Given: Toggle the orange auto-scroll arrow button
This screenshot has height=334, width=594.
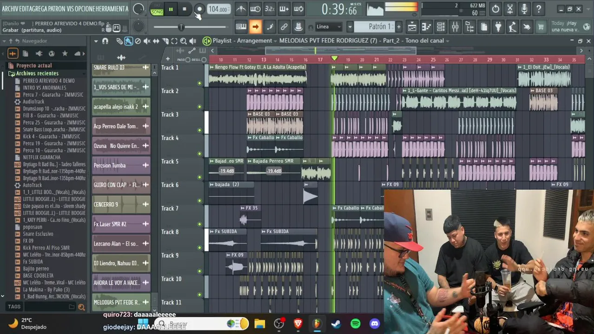Looking at the screenshot, I should click(x=255, y=27).
